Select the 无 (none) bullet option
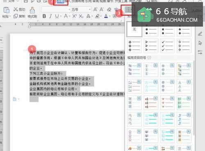Image resolution: width=205 pixels, height=151 pixels. pyautogui.click(x=134, y=29)
